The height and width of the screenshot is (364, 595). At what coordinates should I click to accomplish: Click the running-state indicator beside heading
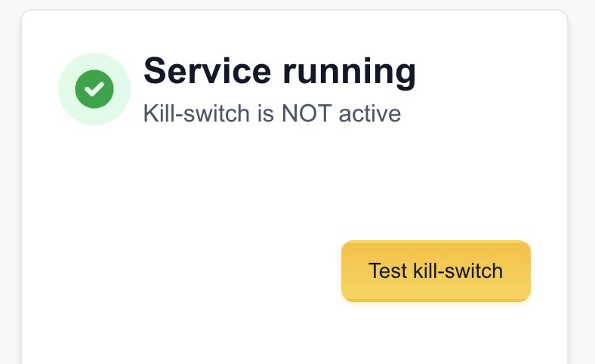(x=94, y=89)
